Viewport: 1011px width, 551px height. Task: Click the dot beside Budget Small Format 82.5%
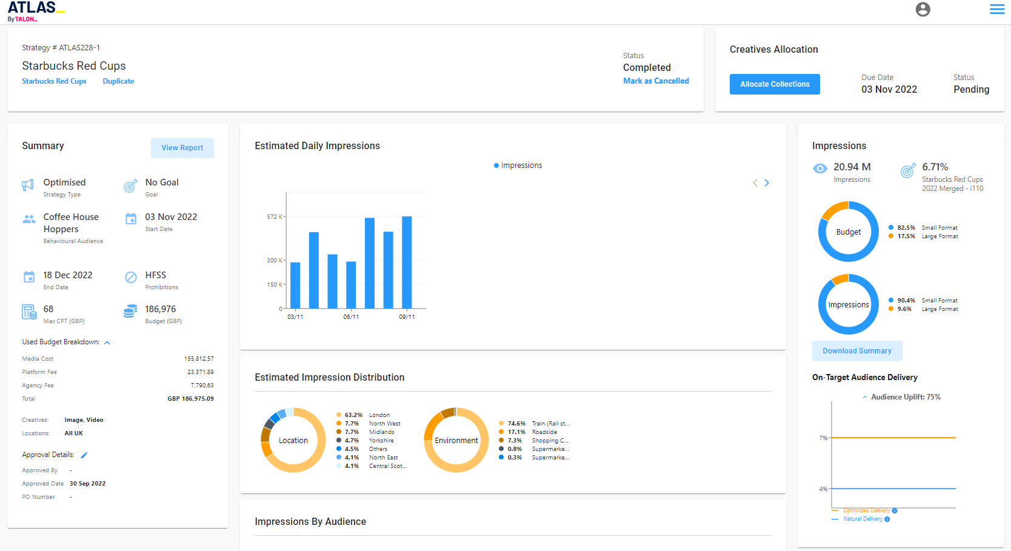[x=891, y=228]
